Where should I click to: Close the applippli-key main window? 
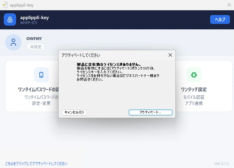tap(229, 5)
